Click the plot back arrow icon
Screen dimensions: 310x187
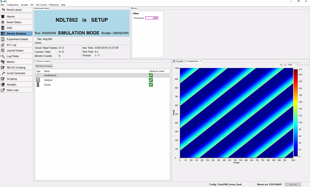pyautogui.click(x=299, y=65)
